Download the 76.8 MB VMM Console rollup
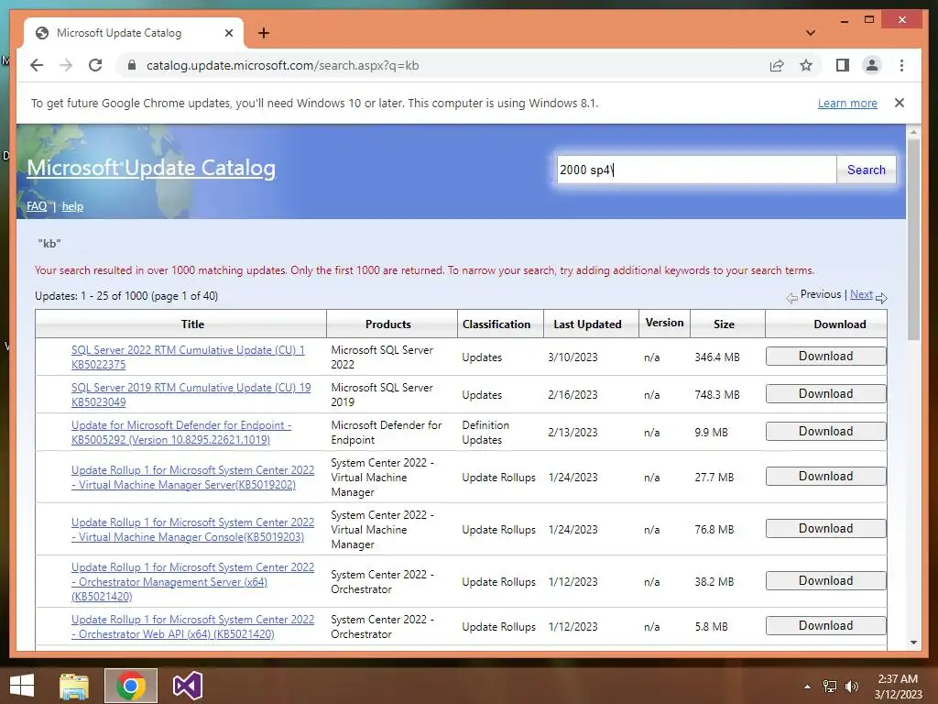The height and width of the screenshot is (704, 938). pos(825,529)
